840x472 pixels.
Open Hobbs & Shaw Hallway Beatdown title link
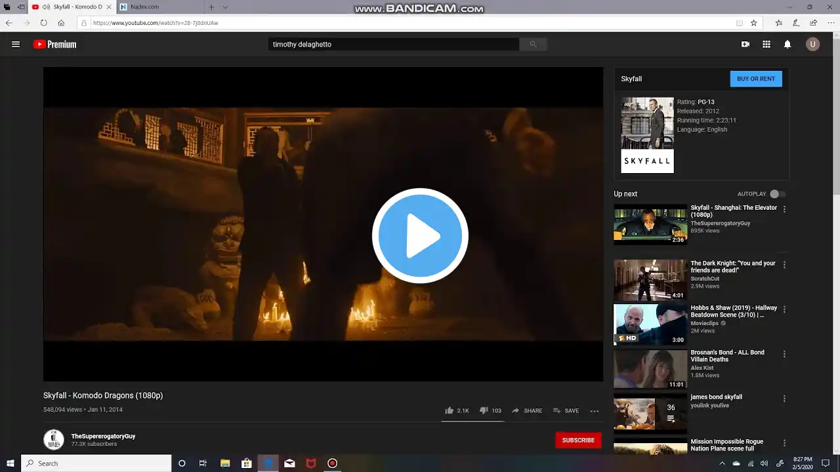[x=734, y=311]
